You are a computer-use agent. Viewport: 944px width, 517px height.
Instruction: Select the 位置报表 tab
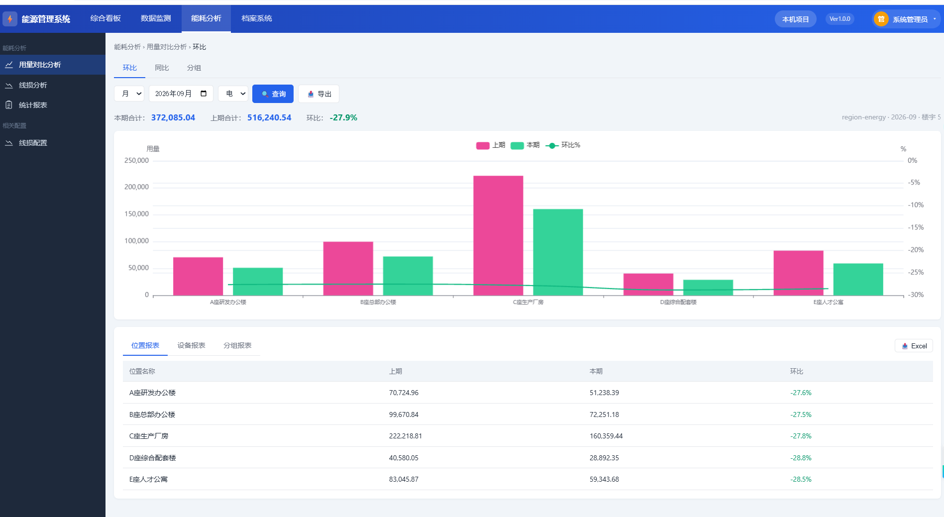145,345
